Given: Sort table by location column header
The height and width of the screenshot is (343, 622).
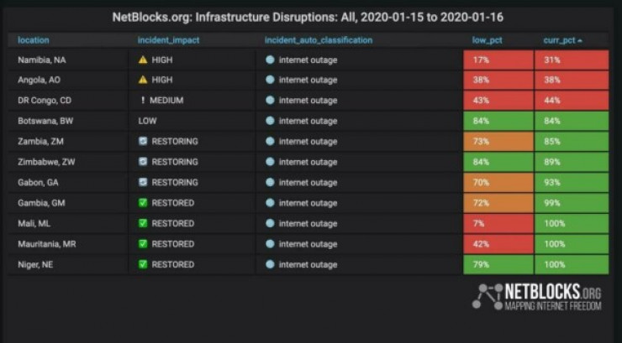Looking at the screenshot, I should pos(34,39).
